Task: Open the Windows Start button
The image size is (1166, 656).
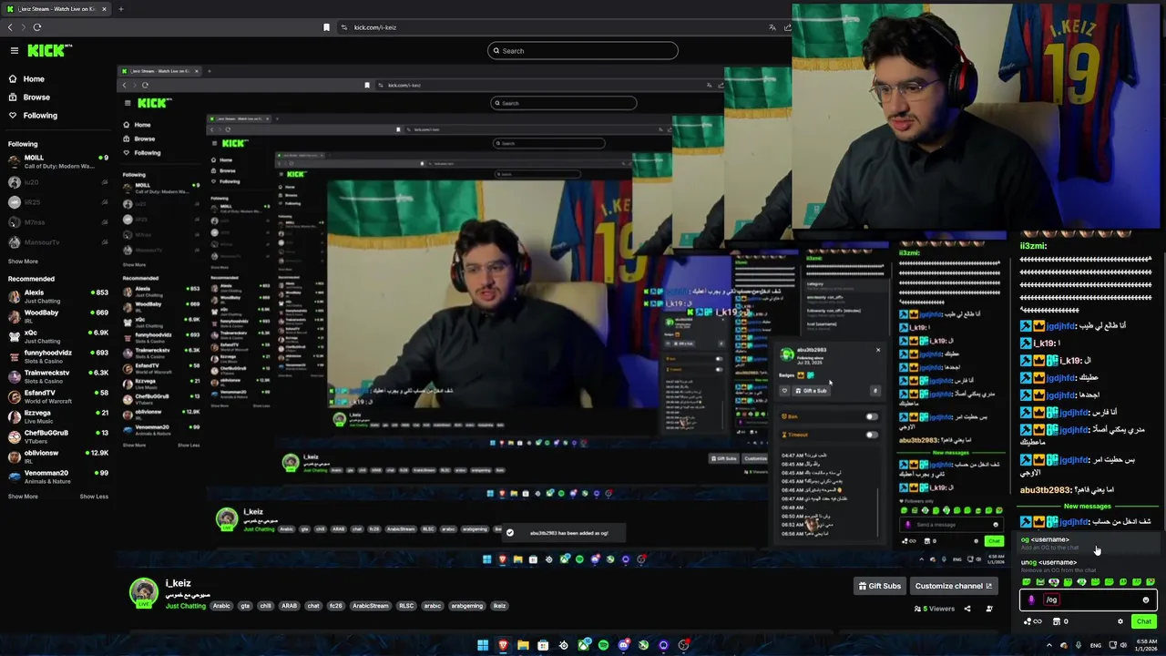Action: [x=483, y=645]
